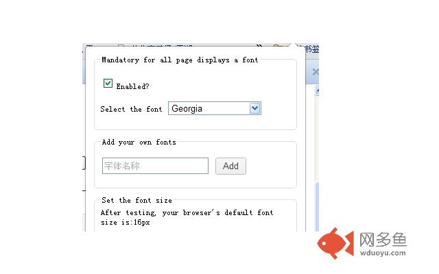Close the blue panel with the X
The height and width of the screenshot is (274, 439).
point(316,72)
